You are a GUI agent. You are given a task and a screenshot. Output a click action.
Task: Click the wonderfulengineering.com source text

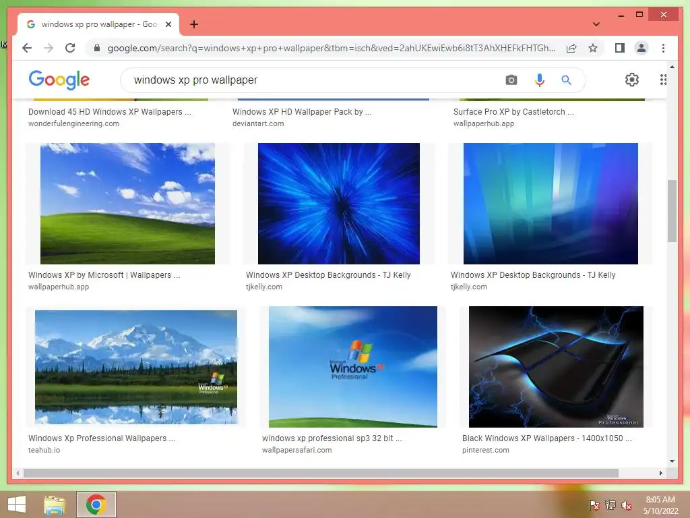(73, 124)
